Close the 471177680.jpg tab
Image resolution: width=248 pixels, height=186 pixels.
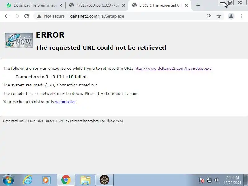click(x=124, y=5)
